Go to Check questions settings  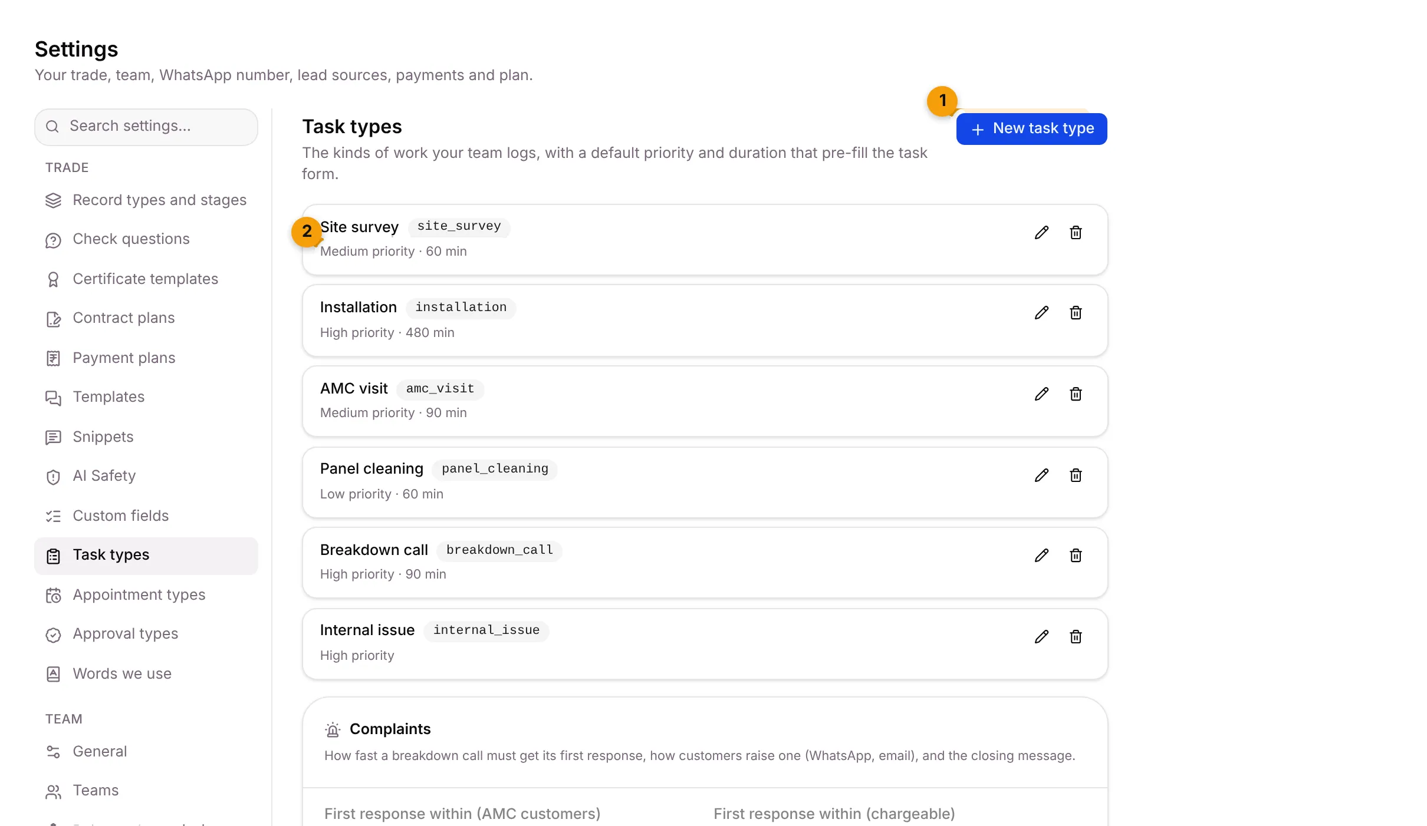[146, 239]
